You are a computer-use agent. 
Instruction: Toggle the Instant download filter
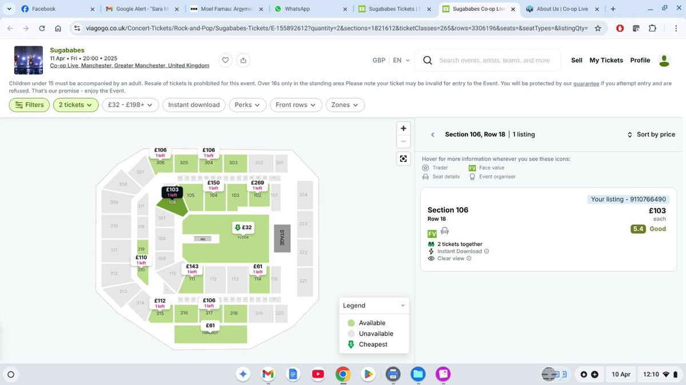[194, 105]
